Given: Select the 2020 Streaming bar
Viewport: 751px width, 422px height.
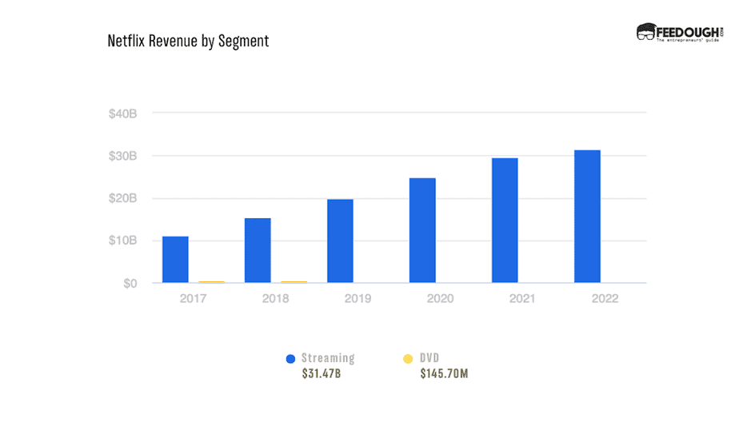Looking at the screenshot, I should 422,230.
